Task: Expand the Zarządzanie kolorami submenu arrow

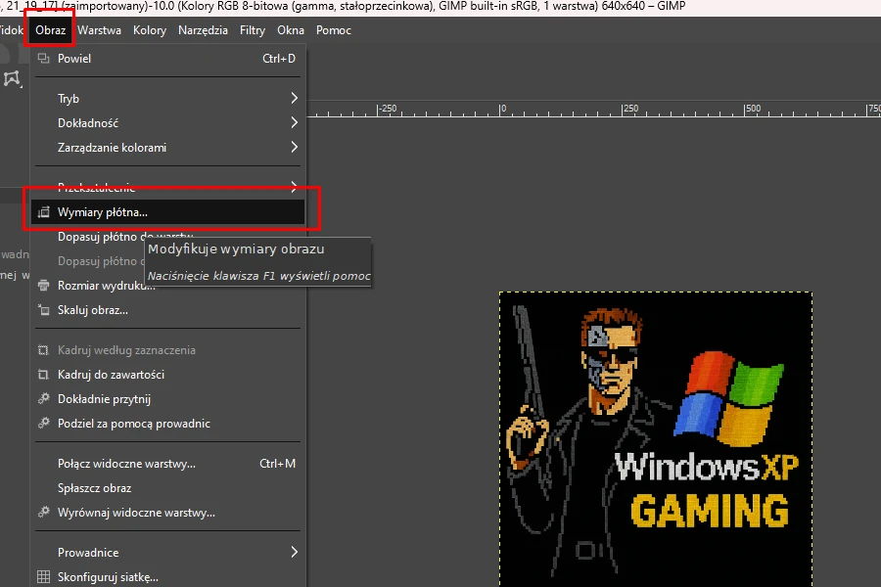Action: click(x=294, y=147)
